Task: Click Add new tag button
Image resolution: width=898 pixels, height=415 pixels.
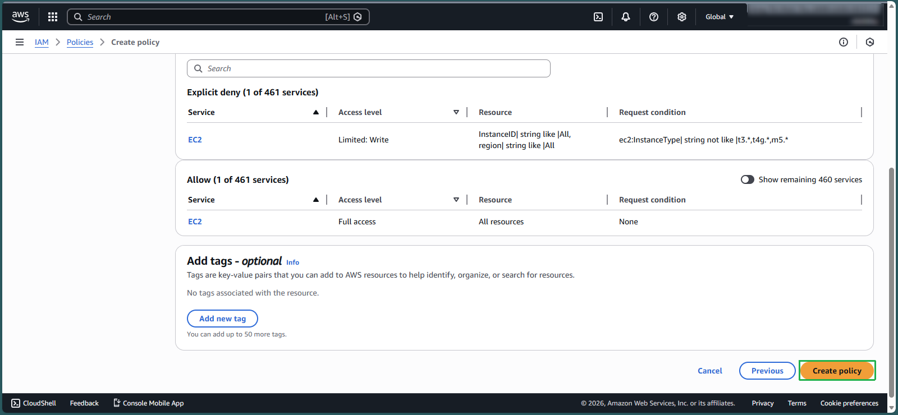Action: coord(222,319)
